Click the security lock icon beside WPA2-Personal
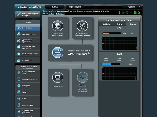This screenshot has width=157, height=117. (x=89, y=53)
